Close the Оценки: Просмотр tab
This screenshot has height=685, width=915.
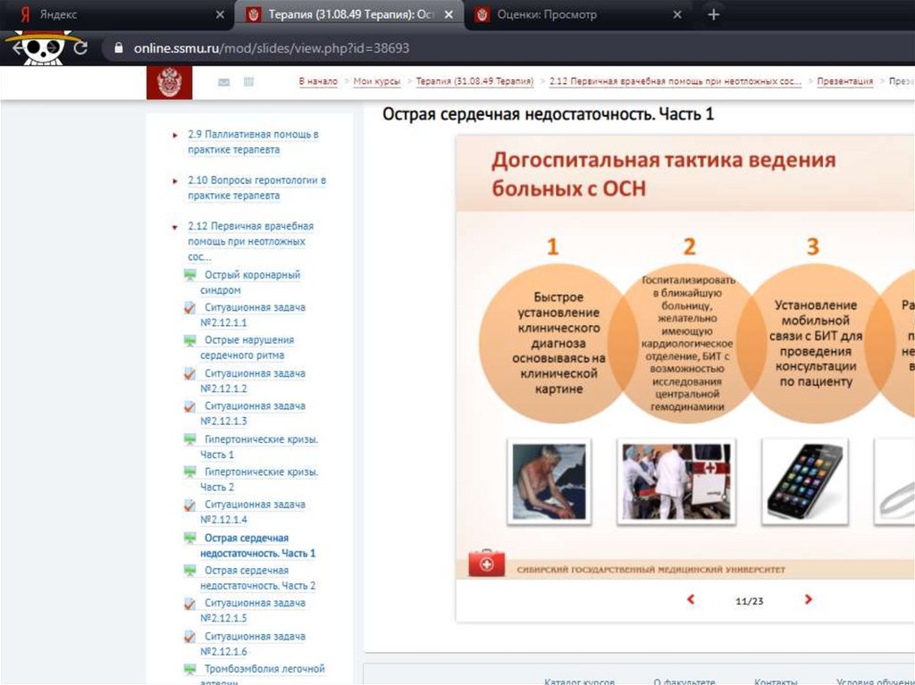(x=677, y=14)
